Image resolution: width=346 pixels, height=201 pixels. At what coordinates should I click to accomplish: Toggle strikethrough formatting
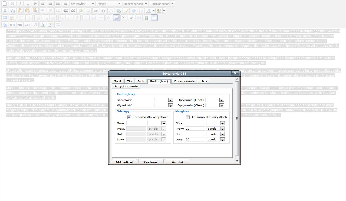click(x=35, y=4)
